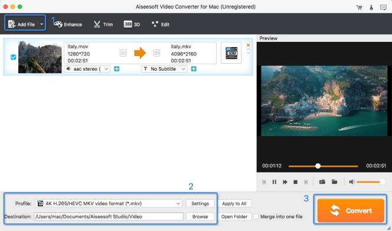Screen dimensions: 392x231
Task: Open the Edit effects tool
Action: click(161, 24)
